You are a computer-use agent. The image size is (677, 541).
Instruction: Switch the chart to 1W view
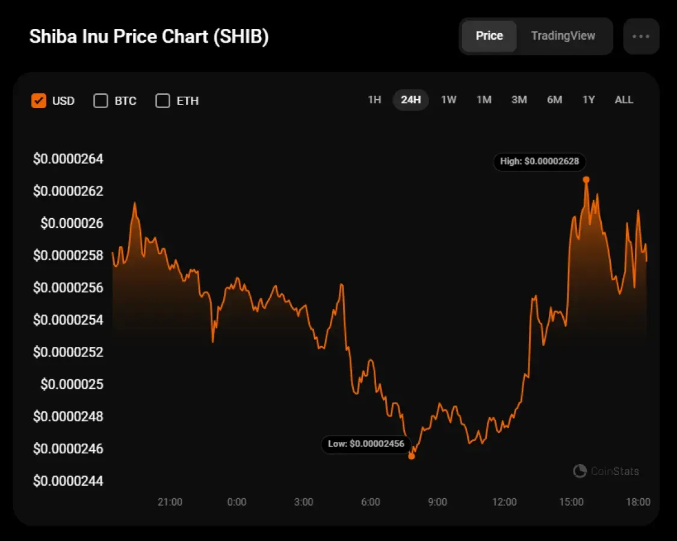tap(448, 100)
